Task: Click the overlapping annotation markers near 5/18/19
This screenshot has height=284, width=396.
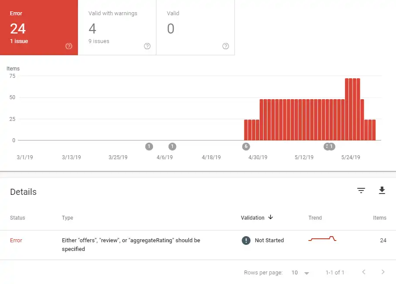Action: pyautogui.click(x=329, y=146)
